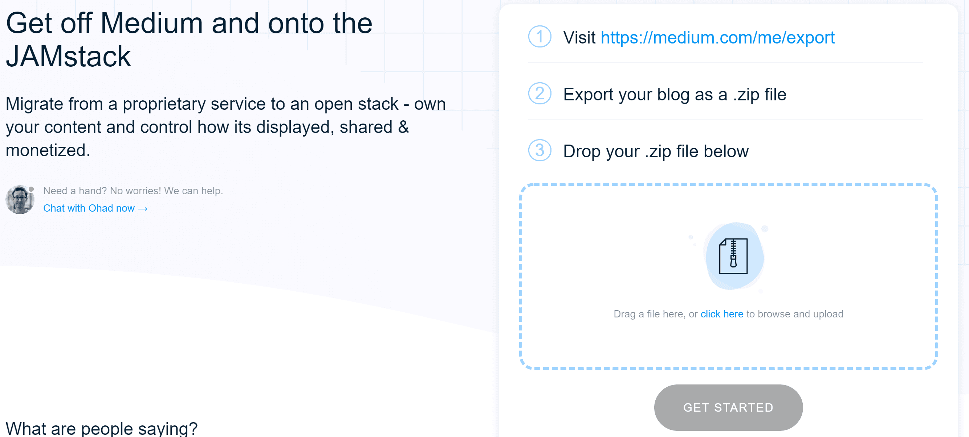Screen dimensions: 969x437
Task: Click the "Drop your .zip file below" step text
Action: (x=656, y=151)
